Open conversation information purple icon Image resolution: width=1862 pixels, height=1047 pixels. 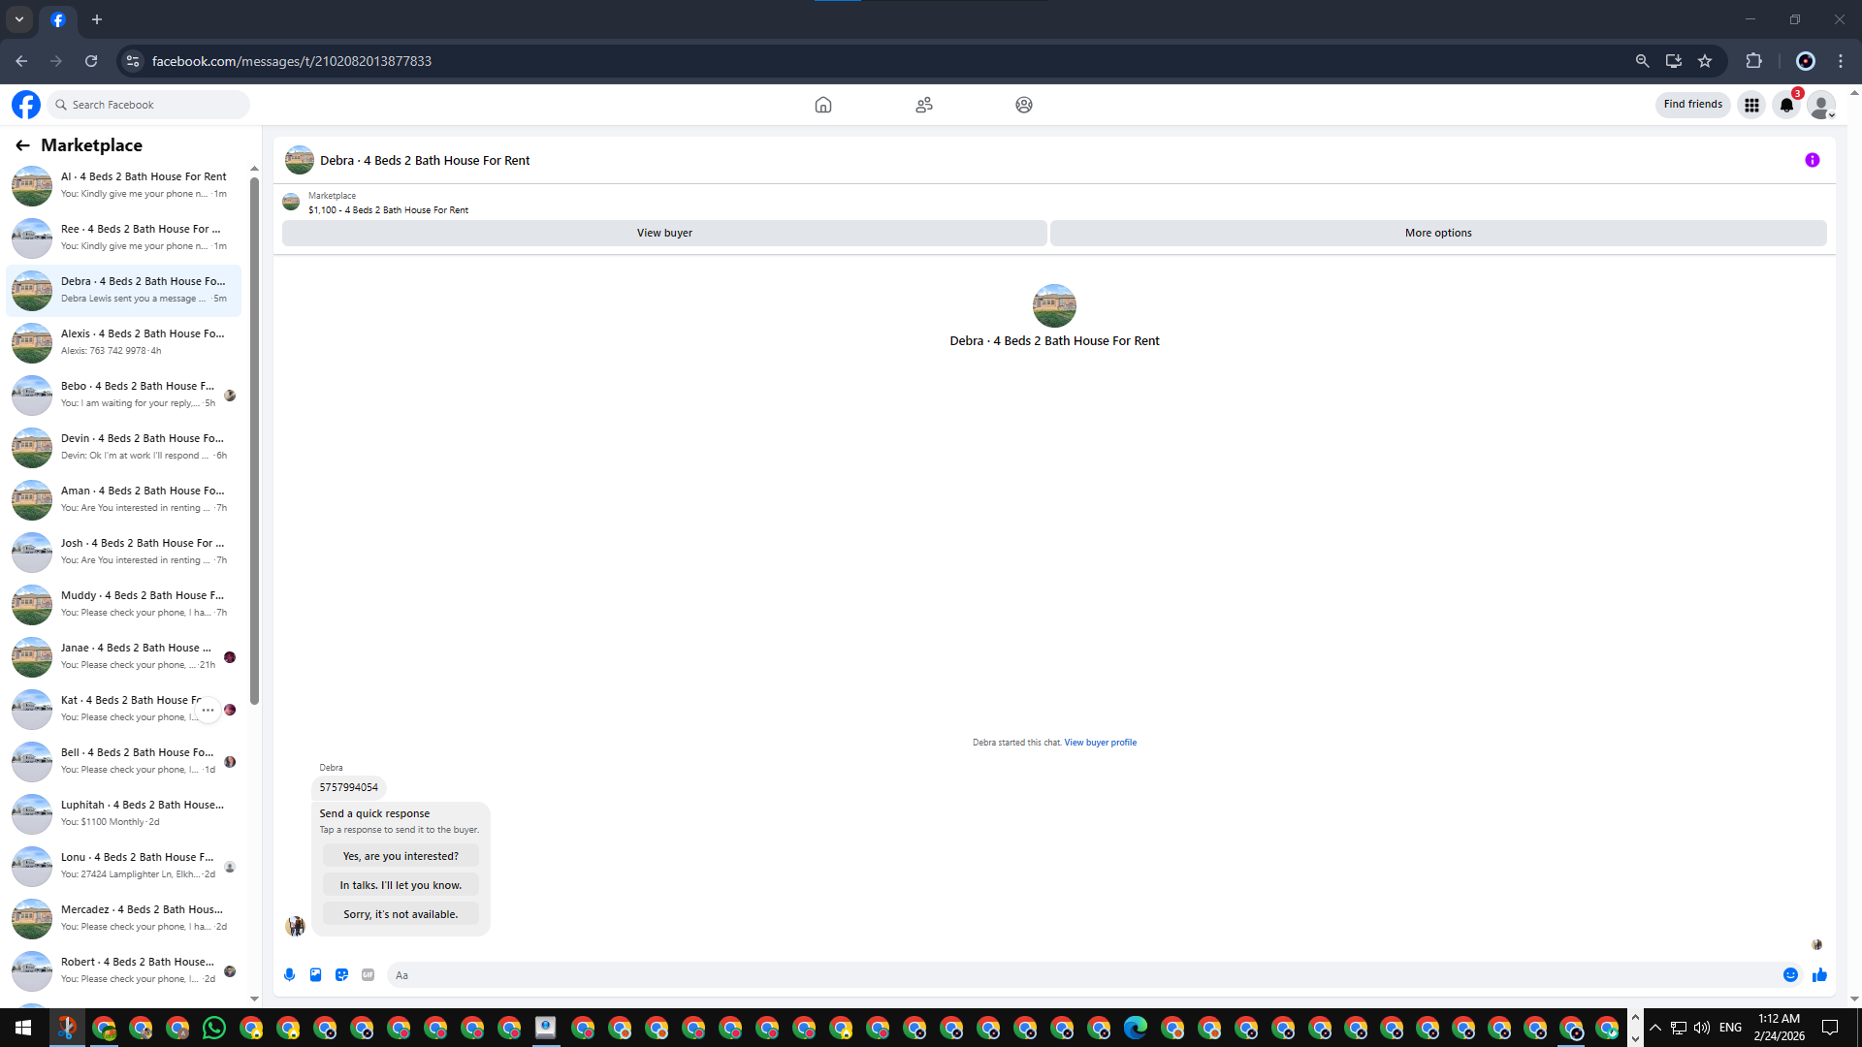tap(1812, 160)
